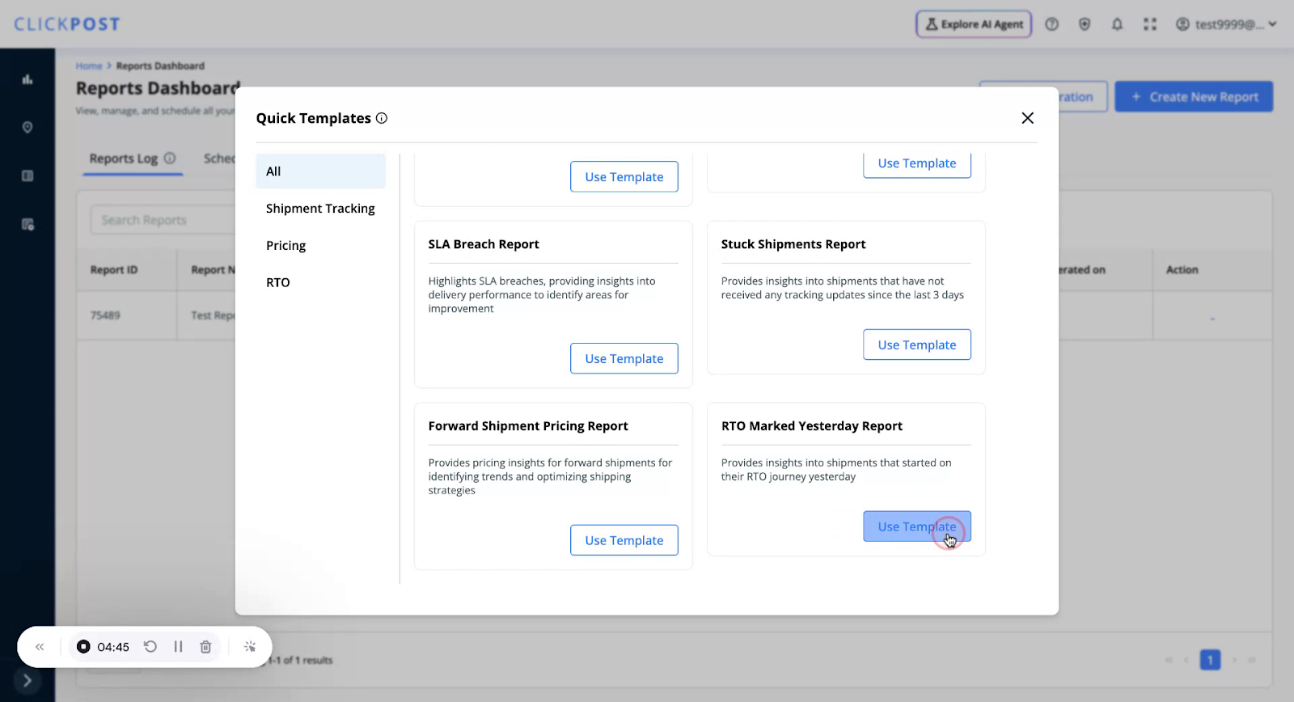Click the shield icon in header
This screenshot has width=1294, height=702.
pyautogui.click(x=1085, y=24)
